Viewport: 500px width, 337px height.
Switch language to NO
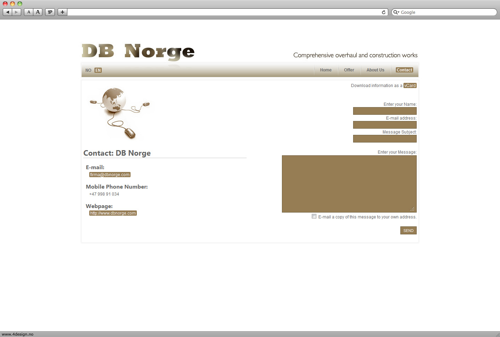pos(88,70)
